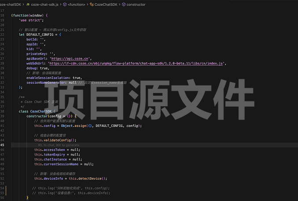This screenshot has height=201, width=298.
Task: Click the class symbol icon before CozeChatSDK
Action: tap(92, 4)
